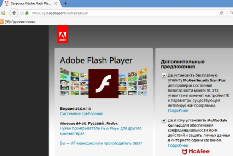
Task: Close the Adobe Flash Player download tab
Action: click(56, 3)
